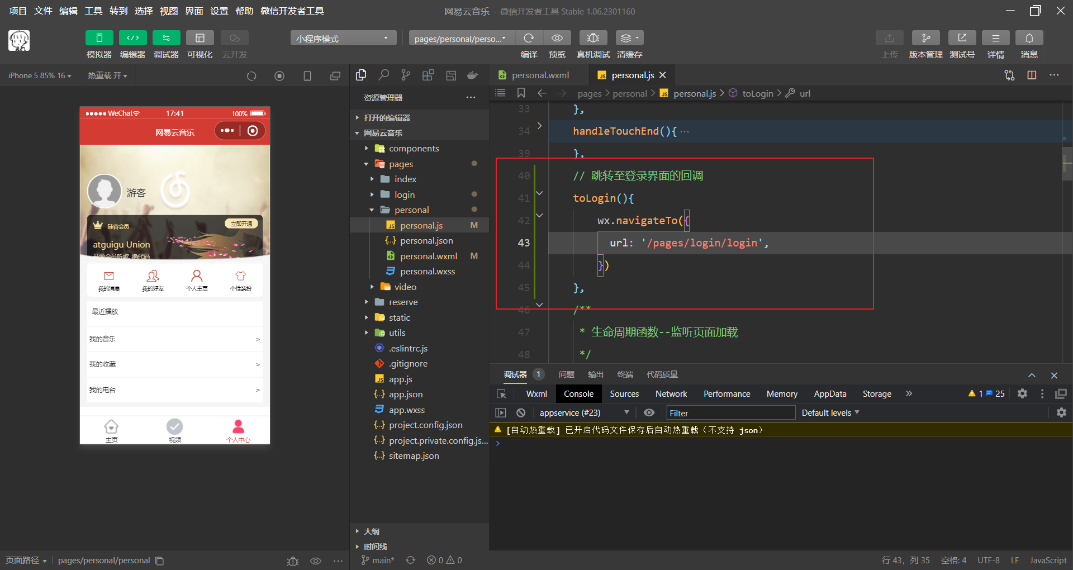The image size is (1073, 570).
Task: Click the docker whale icon
Action: (x=473, y=75)
